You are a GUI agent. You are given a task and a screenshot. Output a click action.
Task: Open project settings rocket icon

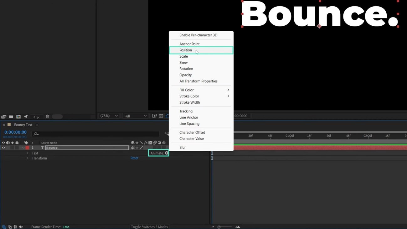click(26, 117)
